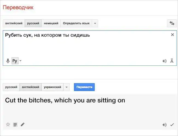Star the translation to save it
The width and height of the screenshot is (178, 136).
(8, 125)
